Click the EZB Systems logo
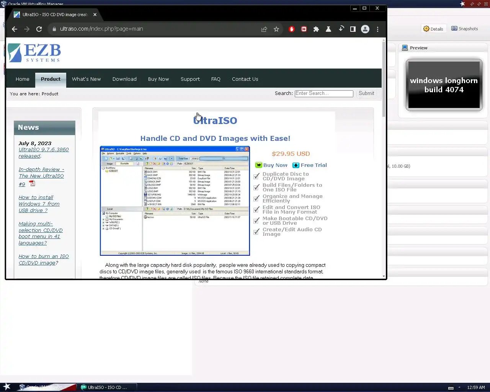 click(x=34, y=53)
